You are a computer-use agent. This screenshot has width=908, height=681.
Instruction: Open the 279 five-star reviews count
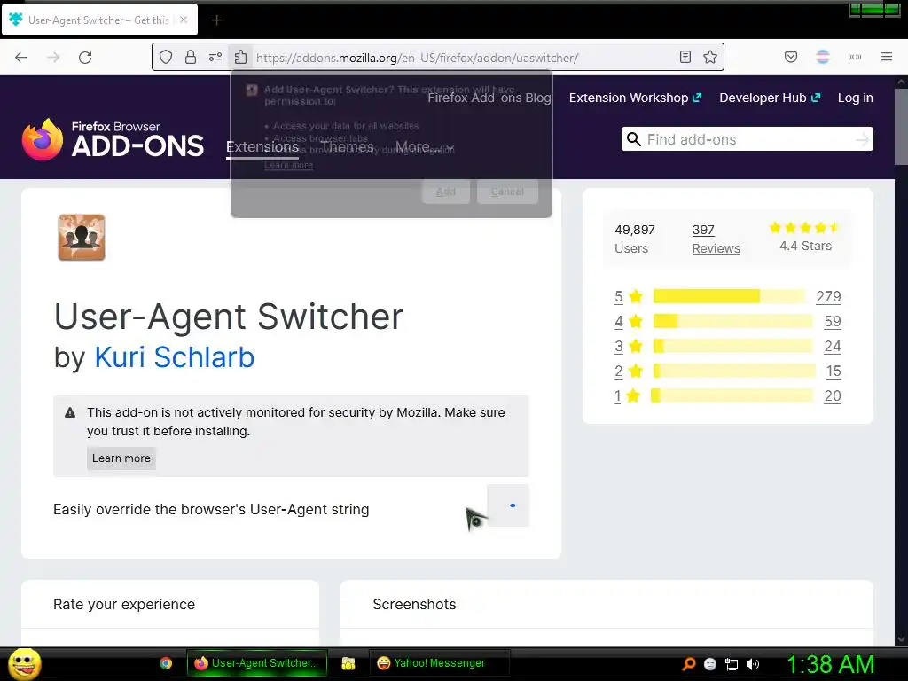pos(828,296)
